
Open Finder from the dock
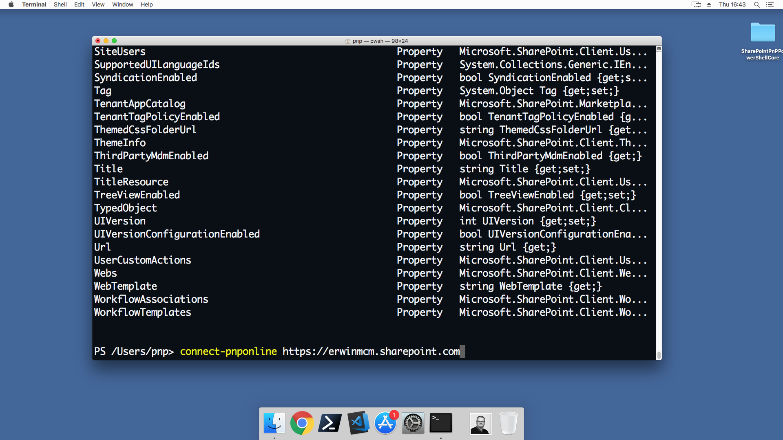pyautogui.click(x=274, y=423)
